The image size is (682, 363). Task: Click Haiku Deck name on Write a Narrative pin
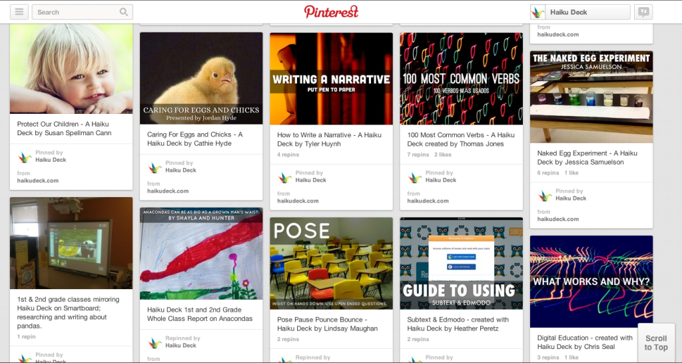[x=311, y=180]
